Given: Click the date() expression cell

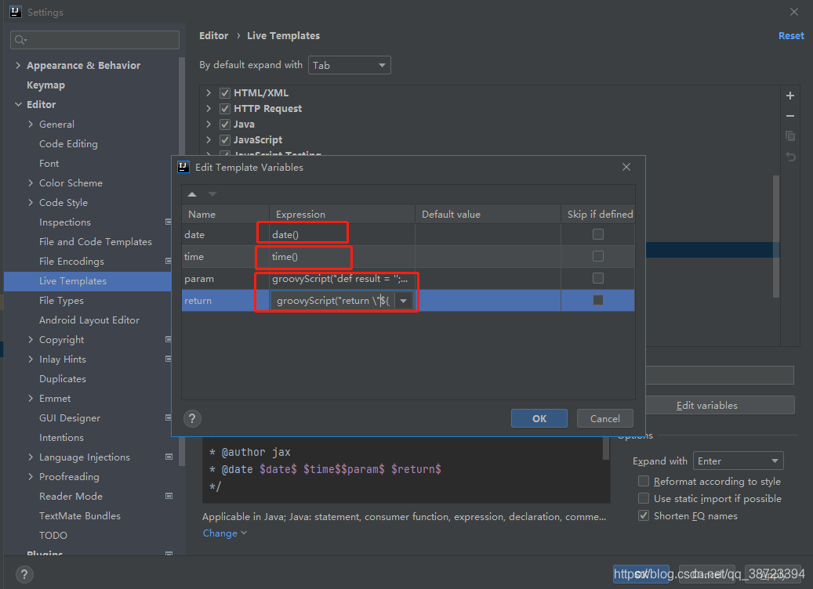Looking at the screenshot, I should pyautogui.click(x=342, y=234).
